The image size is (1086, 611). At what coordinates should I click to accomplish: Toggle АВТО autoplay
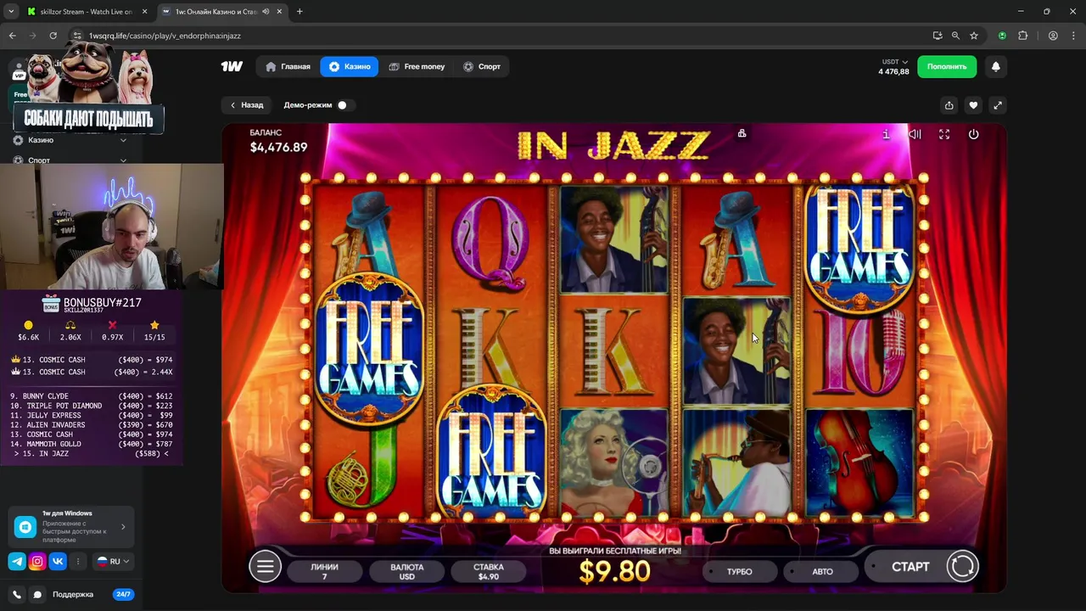(822, 571)
